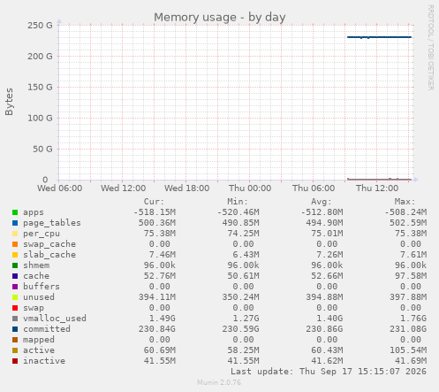Image resolution: width=439 pixels, height=392 pixels.
Task: Click the gray vmalloc_used legend square
Action: (15, 319)
